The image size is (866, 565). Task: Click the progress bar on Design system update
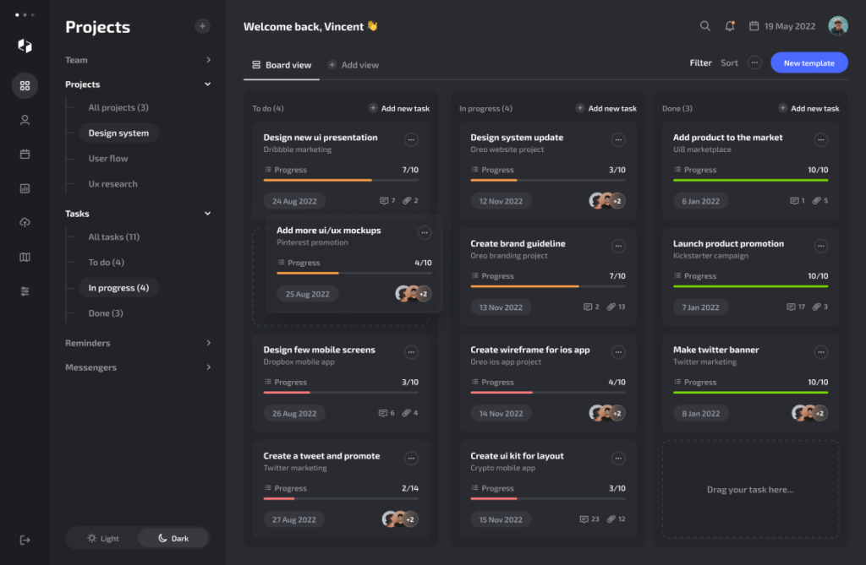(548, 182)
